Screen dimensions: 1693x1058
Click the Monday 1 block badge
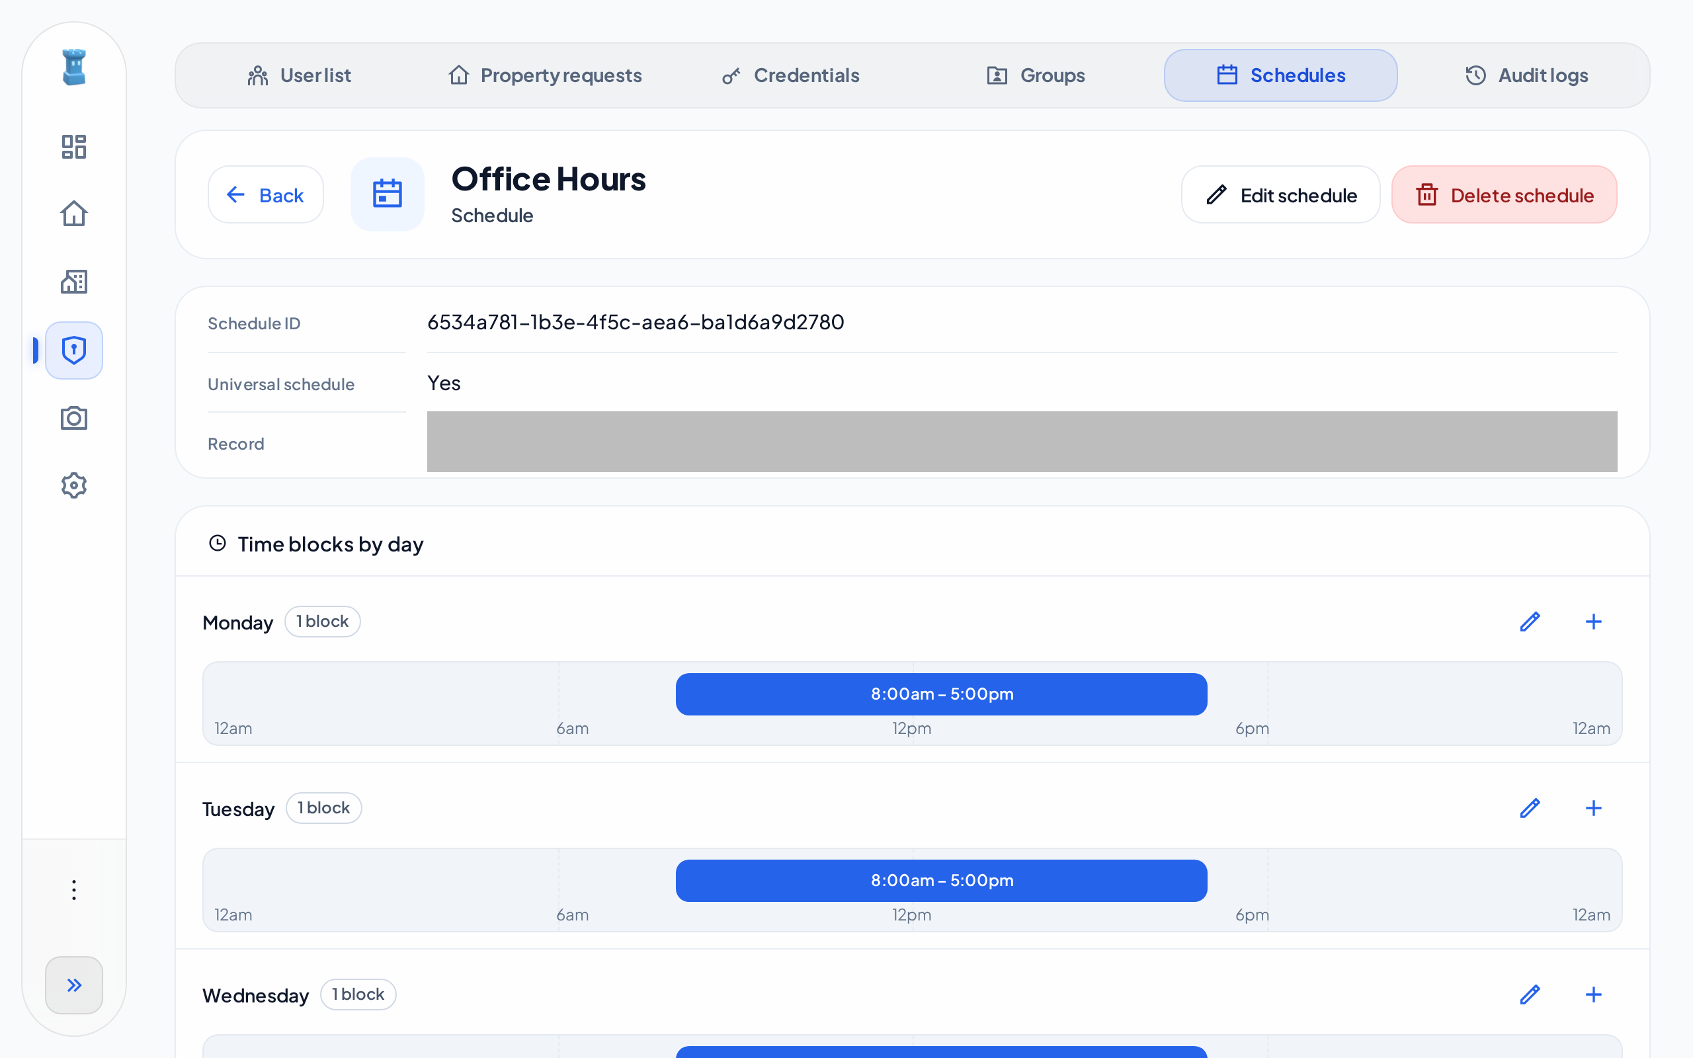(x=323, y=622)
